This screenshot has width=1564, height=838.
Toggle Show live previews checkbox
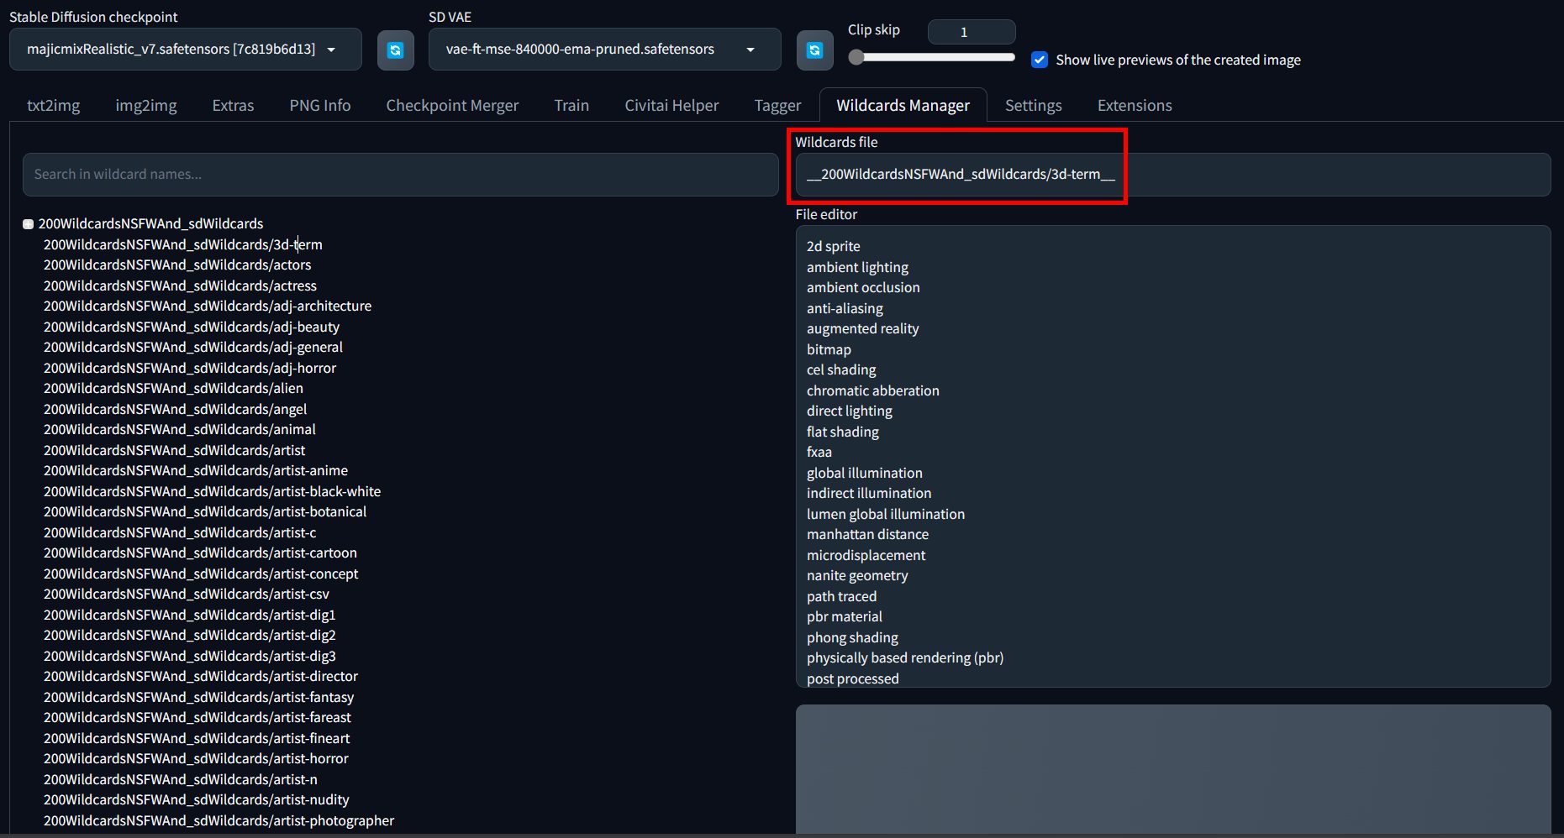[x=1040, y=60]
